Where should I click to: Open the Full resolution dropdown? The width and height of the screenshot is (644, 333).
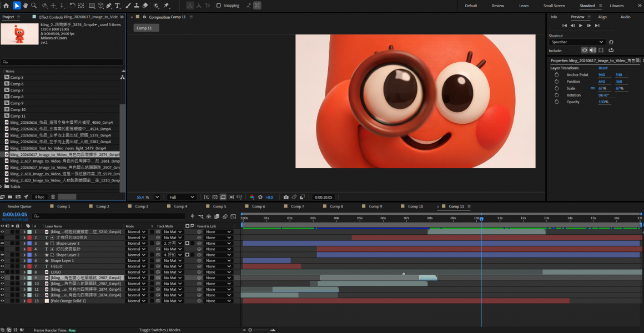pos(181,197)
